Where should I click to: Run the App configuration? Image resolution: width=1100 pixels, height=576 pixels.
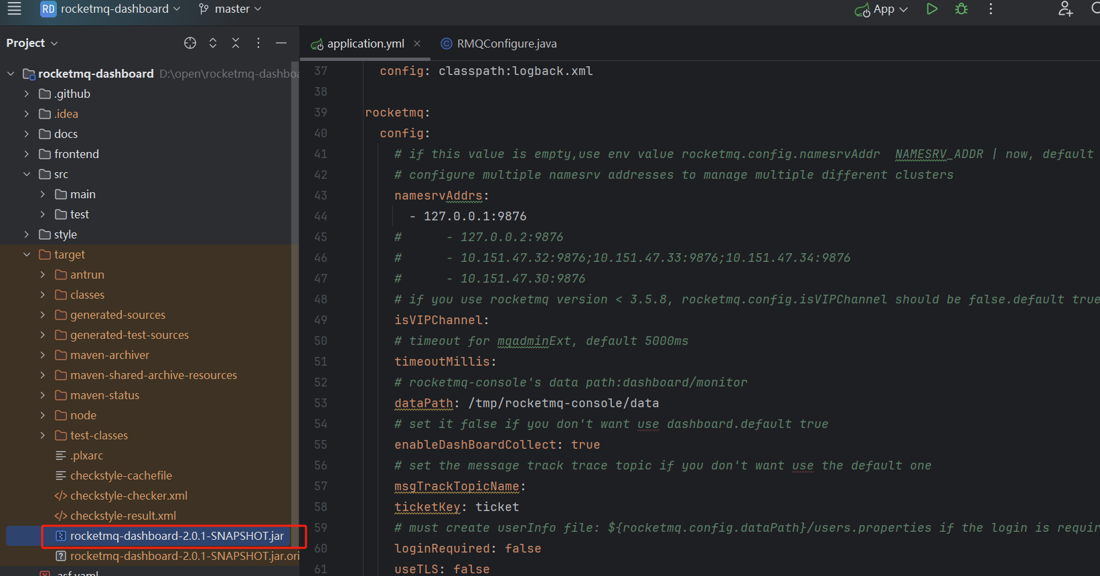click(x=931, y=9)
